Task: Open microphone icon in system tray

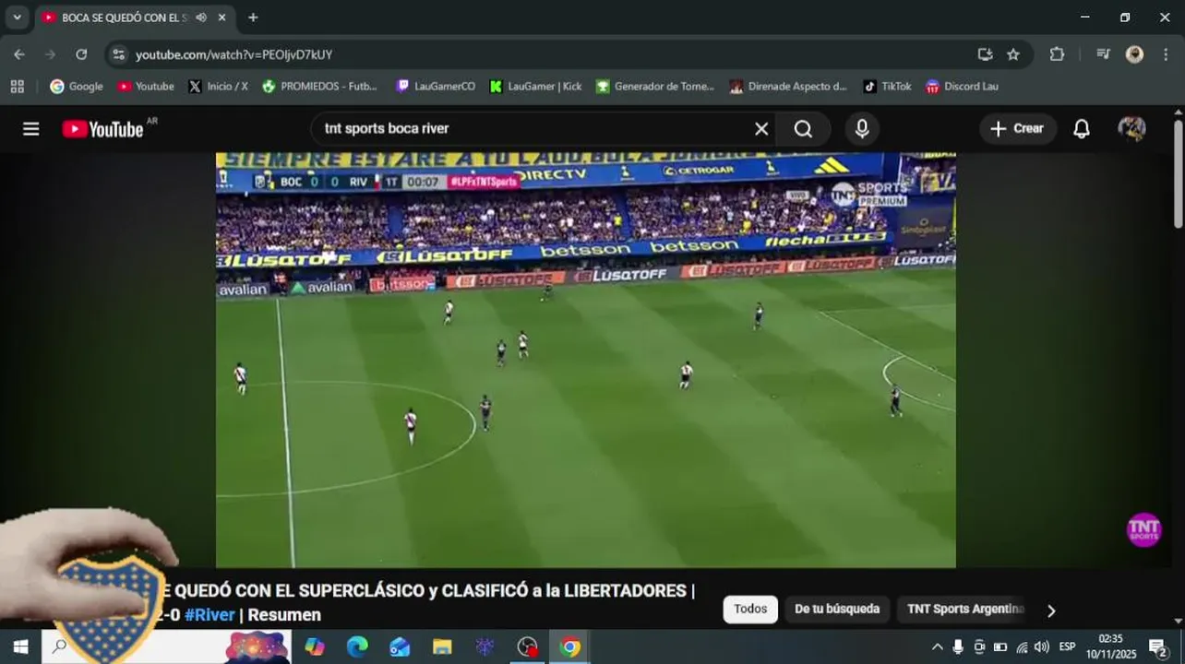Action: coord(958,647)
